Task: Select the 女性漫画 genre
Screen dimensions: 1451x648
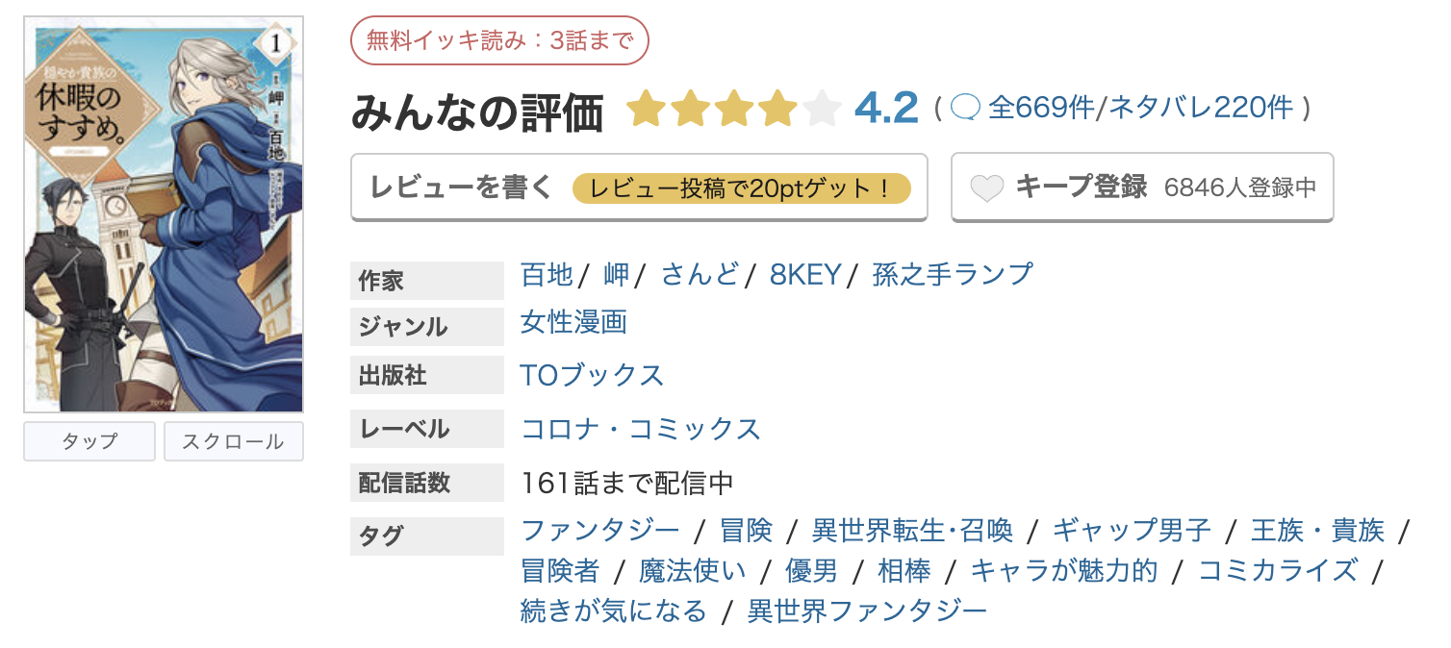Action: (573, 324)
